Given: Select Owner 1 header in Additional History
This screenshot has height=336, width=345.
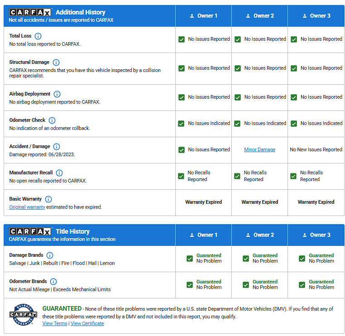Looking at the screenshot, I should 203,16.
